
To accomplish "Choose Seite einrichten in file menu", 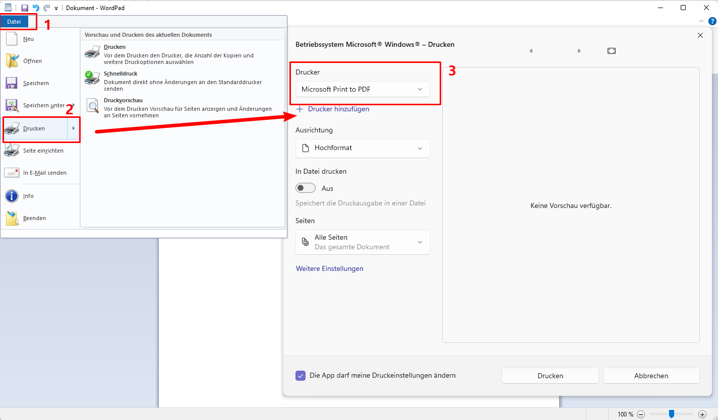I will (x=40, y=151).
